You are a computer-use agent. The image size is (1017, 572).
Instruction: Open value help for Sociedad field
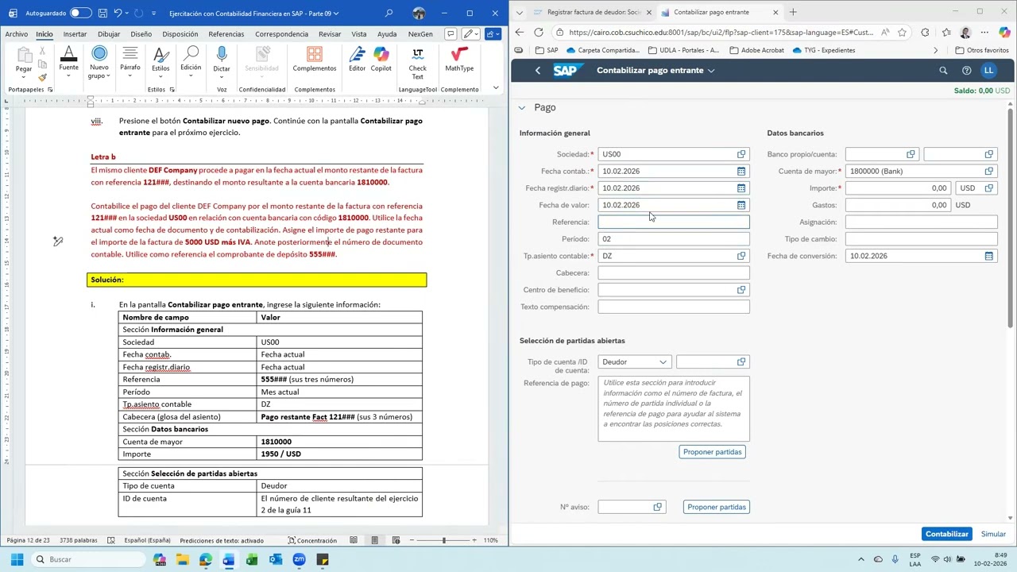pyautogui.click(x=741, y=154)
